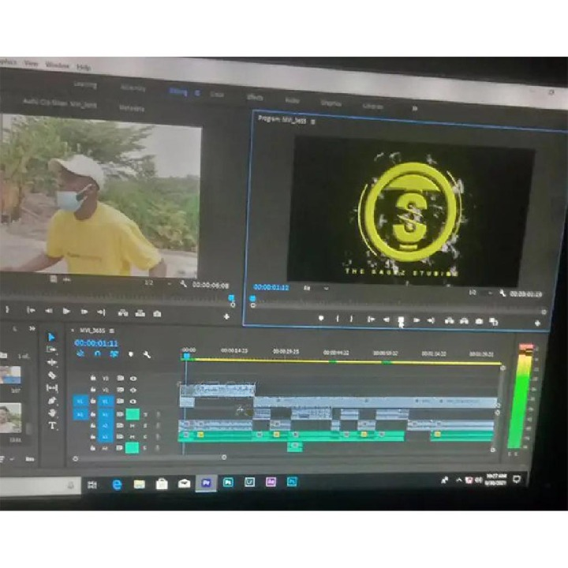The width and height of the screenshot is (568, 568).
Task: Open Program monitor button editor plus
Action: click(537, 323)
